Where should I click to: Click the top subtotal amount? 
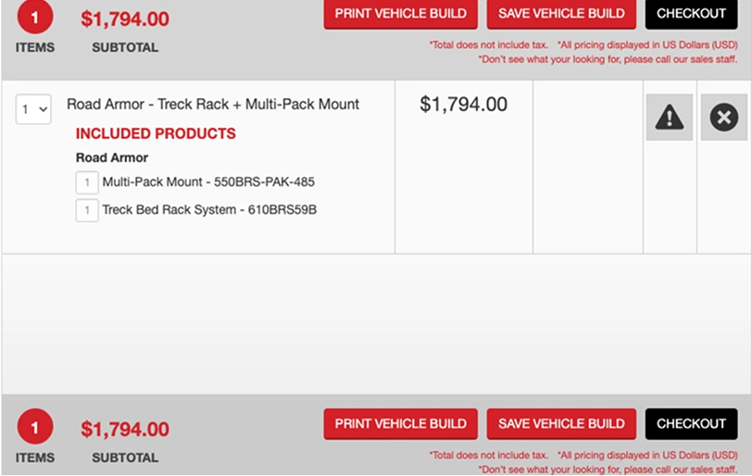[125, 19]
